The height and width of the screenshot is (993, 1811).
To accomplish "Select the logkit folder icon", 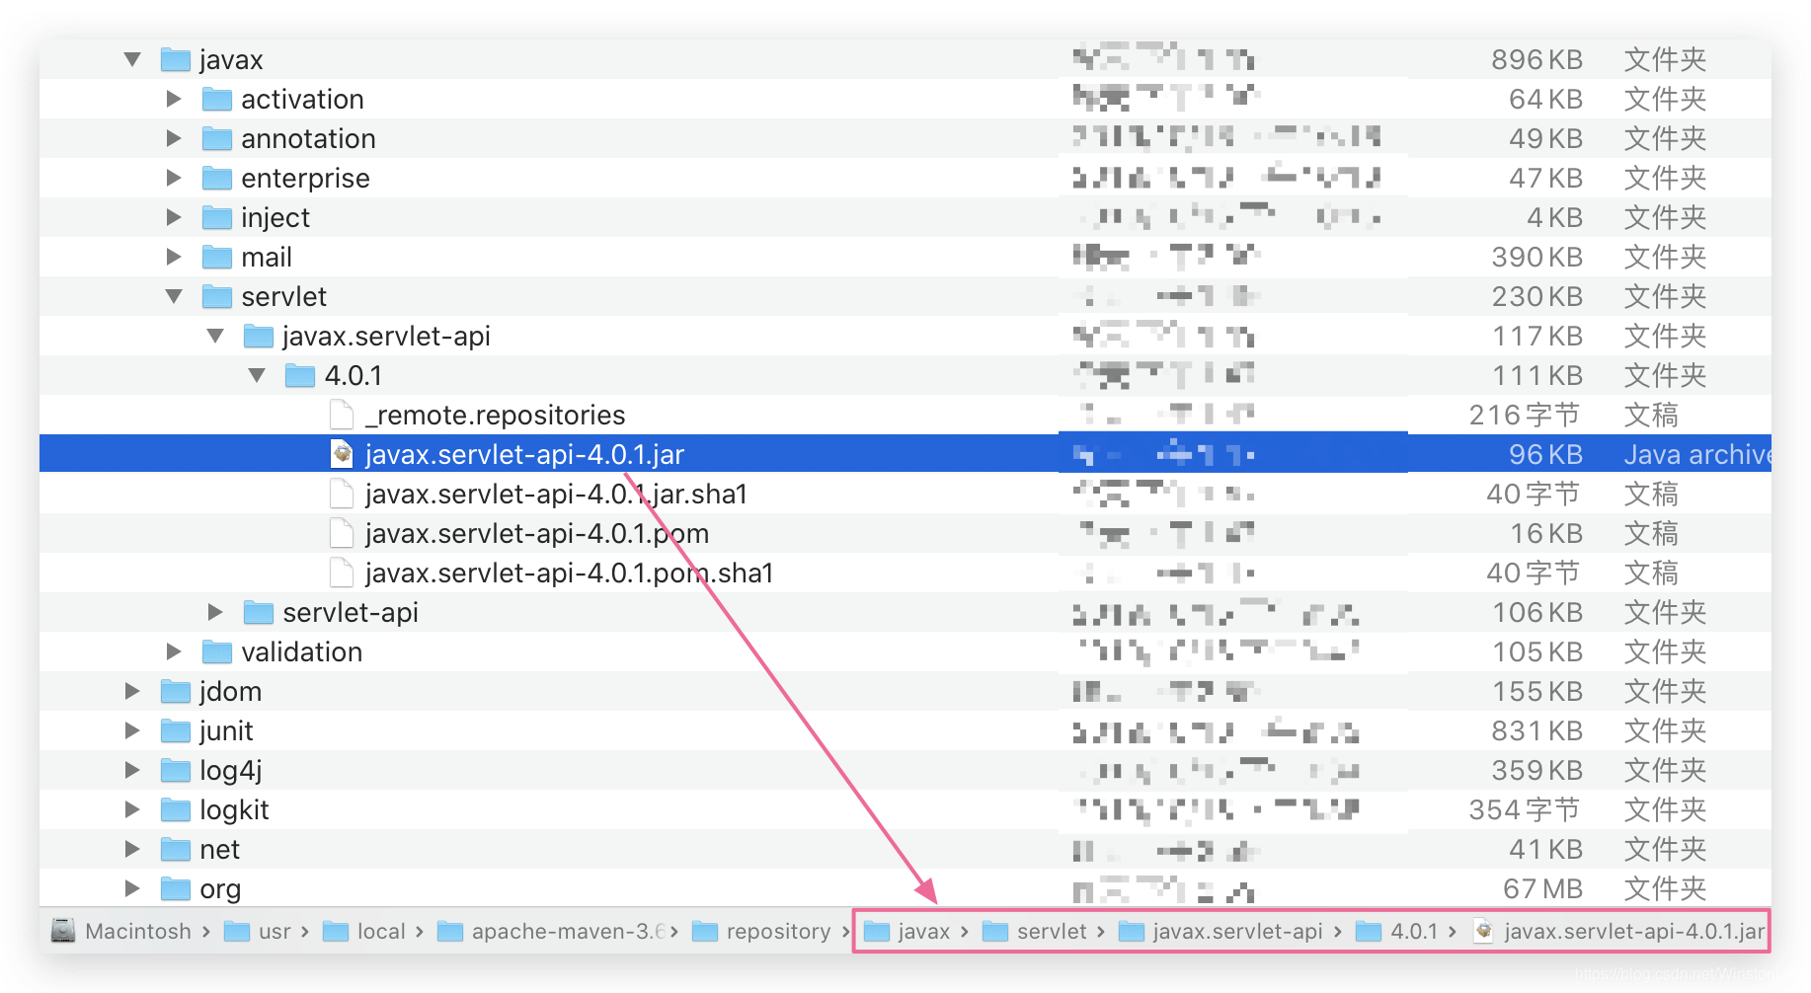I will [176, 809].
